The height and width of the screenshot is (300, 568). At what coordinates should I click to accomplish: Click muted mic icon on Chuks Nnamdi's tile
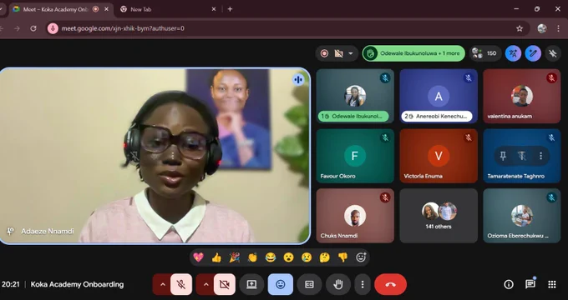pos(385,197)
